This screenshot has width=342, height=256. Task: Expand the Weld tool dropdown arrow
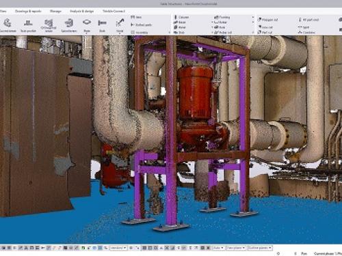coord(120,33)
